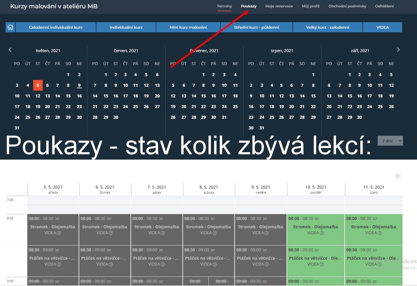Open the 7 dní range dropdown
Screen dimensions: 417x286
point(390,141)
